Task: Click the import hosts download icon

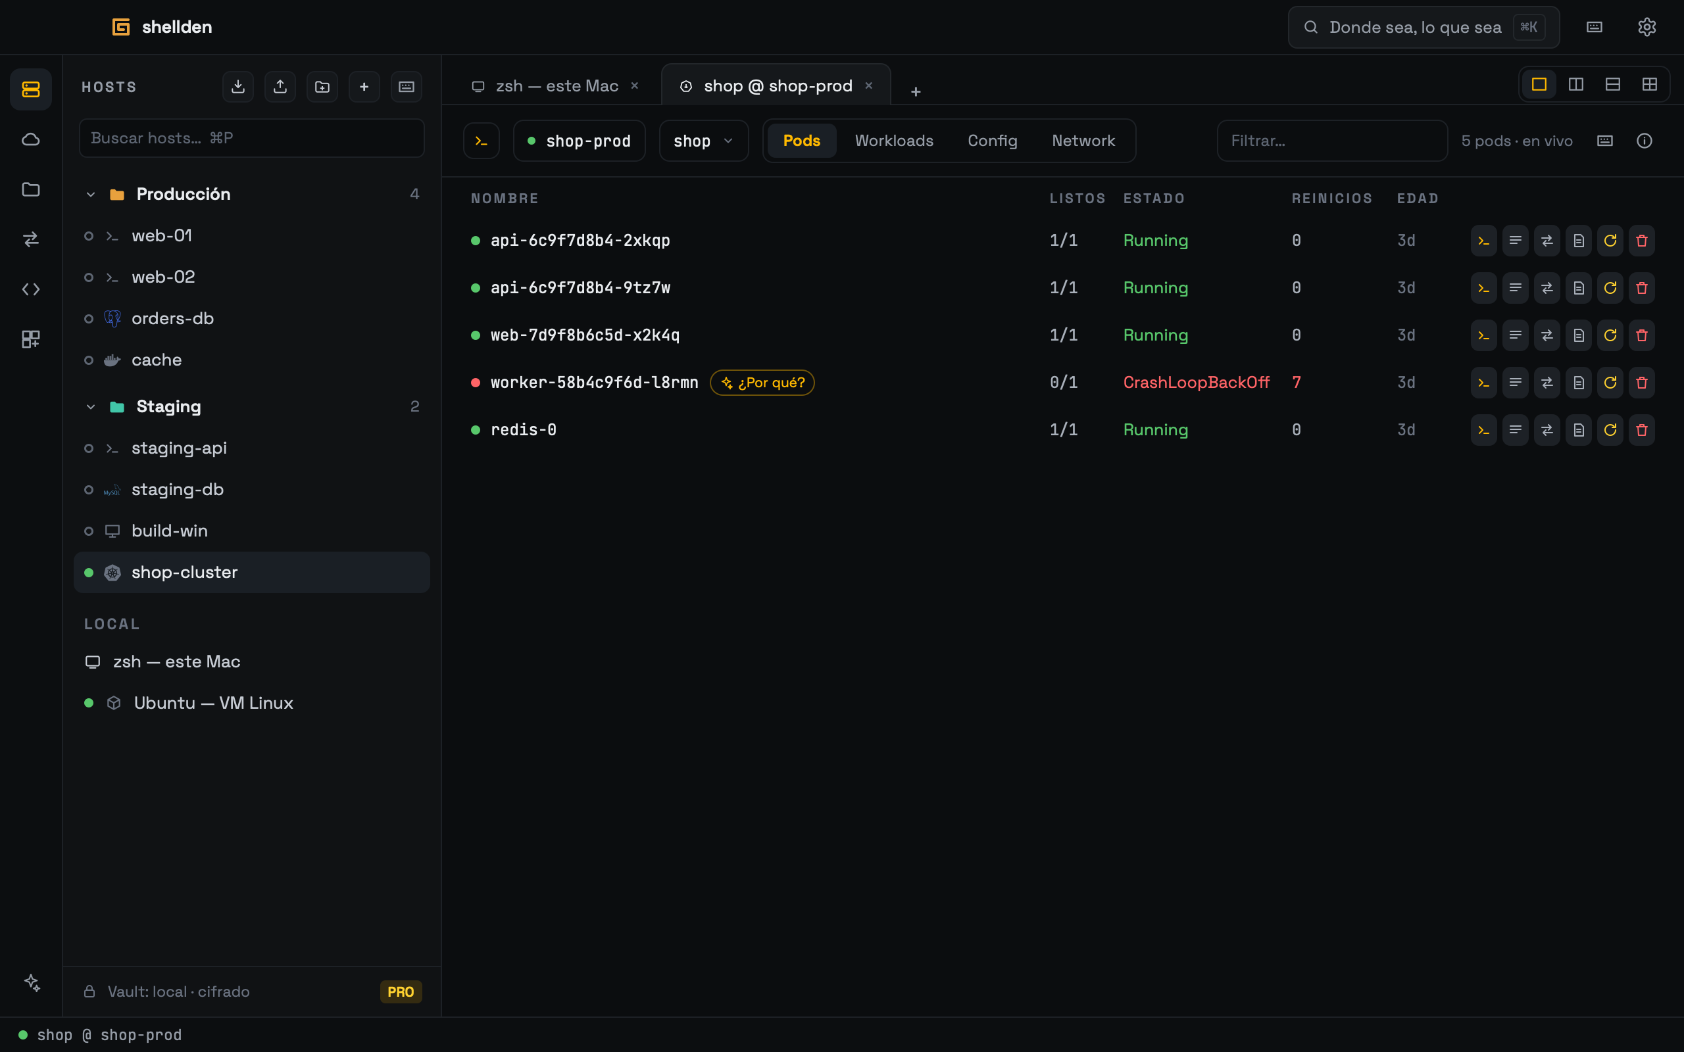Action: [238, 86]
